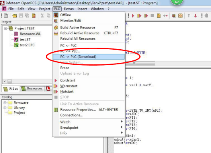The image size is (211, 153).
Task: Click the Open Folder toolbar icon
Action: click(14, 16)
